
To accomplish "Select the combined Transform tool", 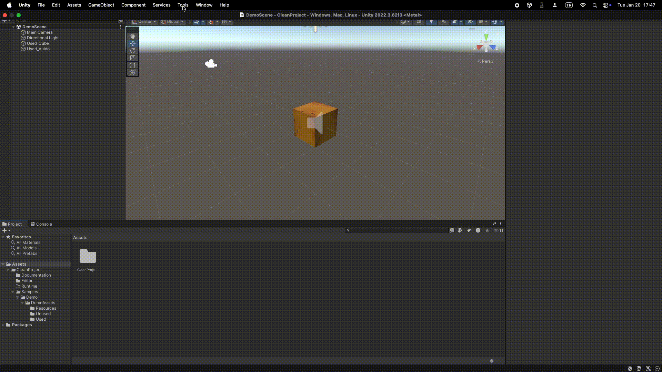I will [133, 72].
